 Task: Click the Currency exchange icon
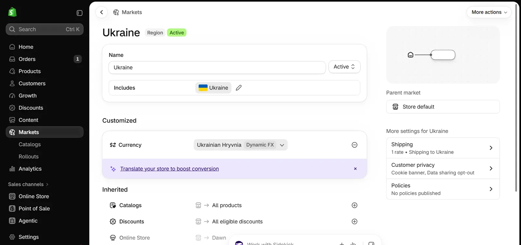tap(113, 145)
